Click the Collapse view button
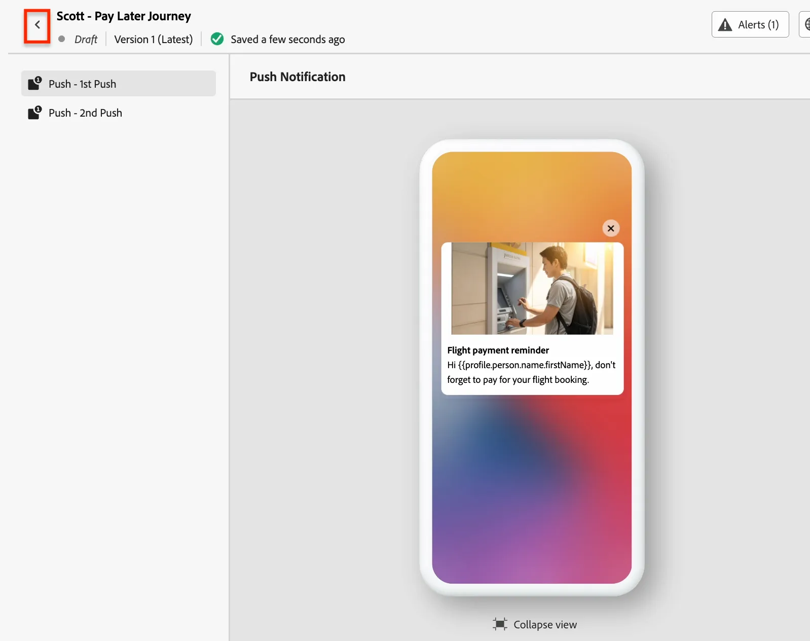Screen dimensions: 810x641 point(535,624)
